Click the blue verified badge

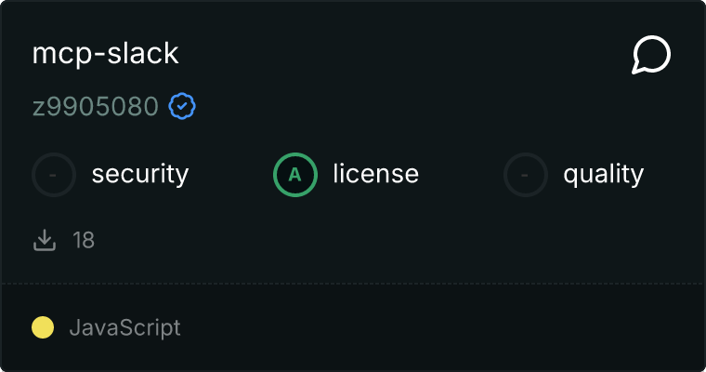(182, 108)
